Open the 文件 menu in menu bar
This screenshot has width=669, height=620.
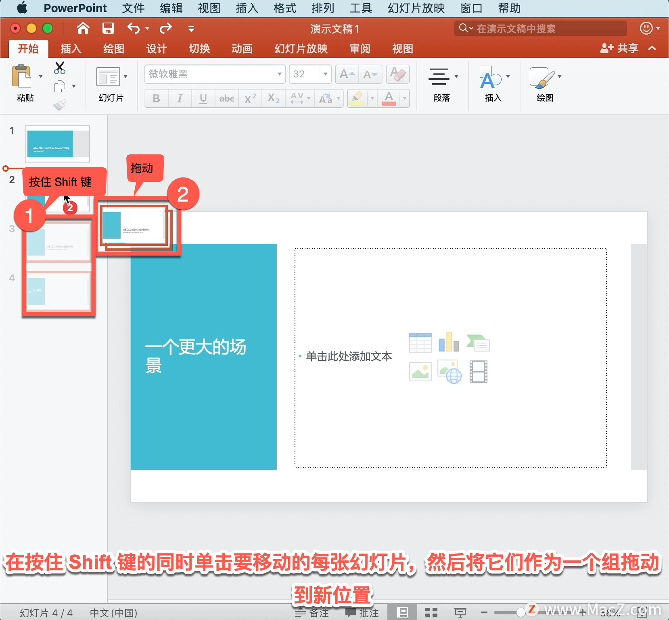coord(133,8)
